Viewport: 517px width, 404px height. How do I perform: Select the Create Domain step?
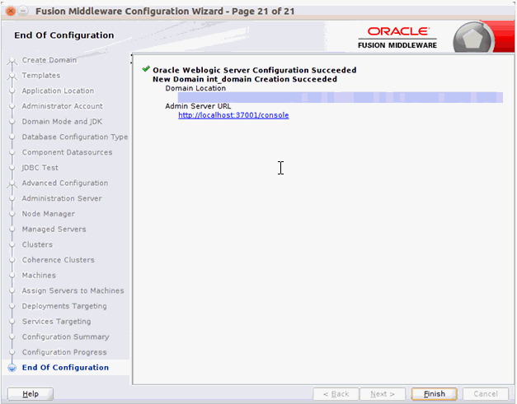pos(49,60)
